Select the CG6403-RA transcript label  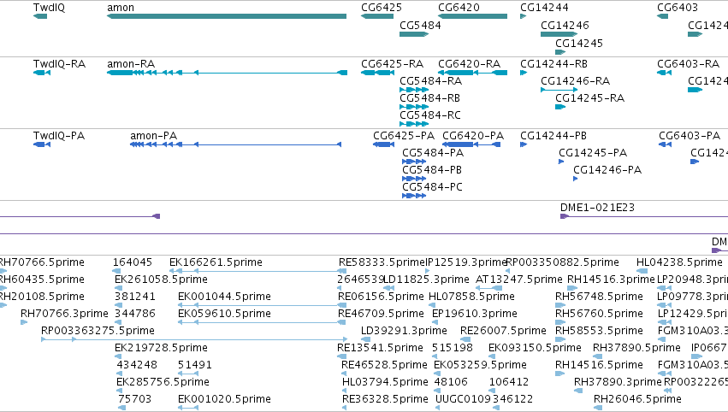[688, 63]
